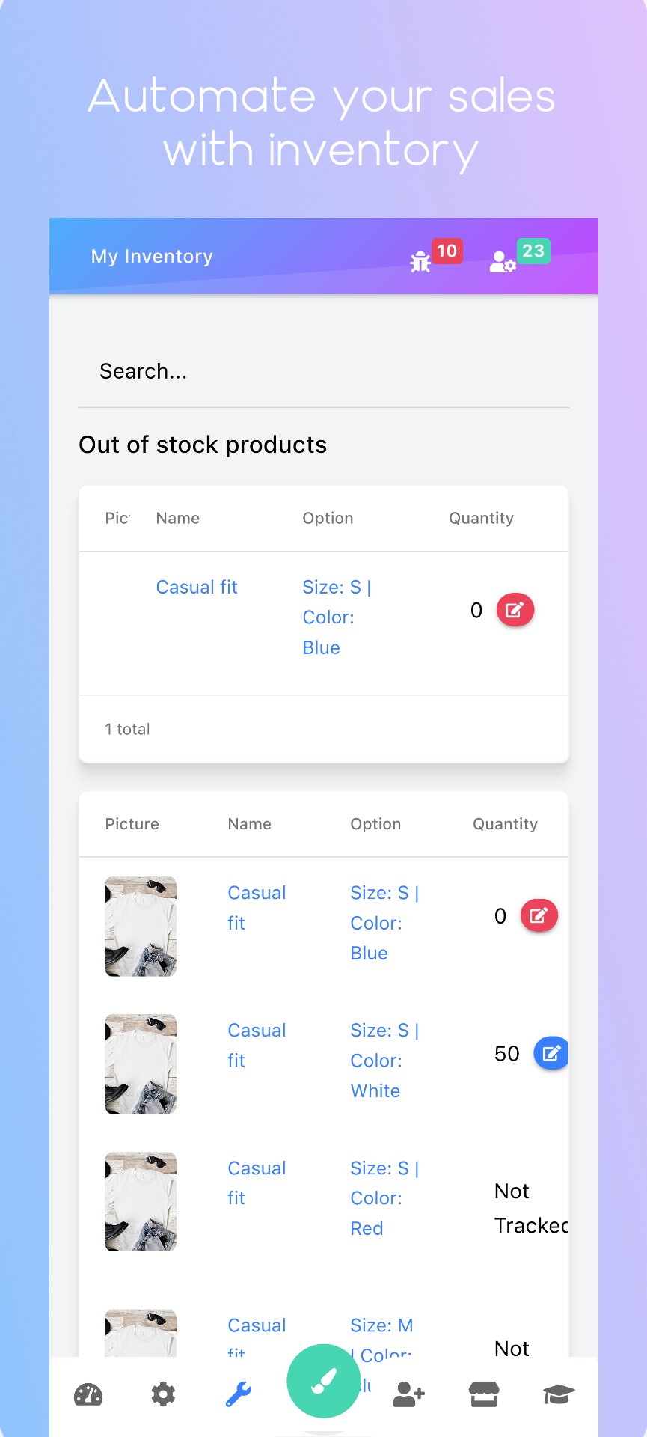Open the graduation cap tutorials icon
The height and width of the screenshot is (1437, 647).
[558, 1394]
